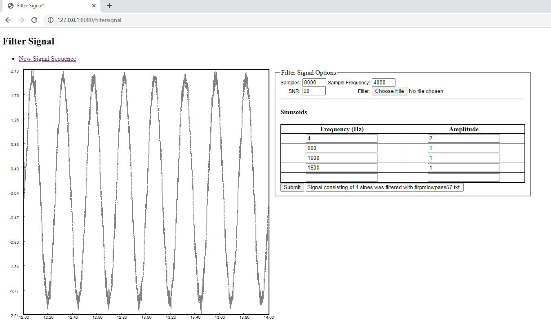Select the Sample Frequency input field
This screenshot has width=551, height=333.
(383, 82)
